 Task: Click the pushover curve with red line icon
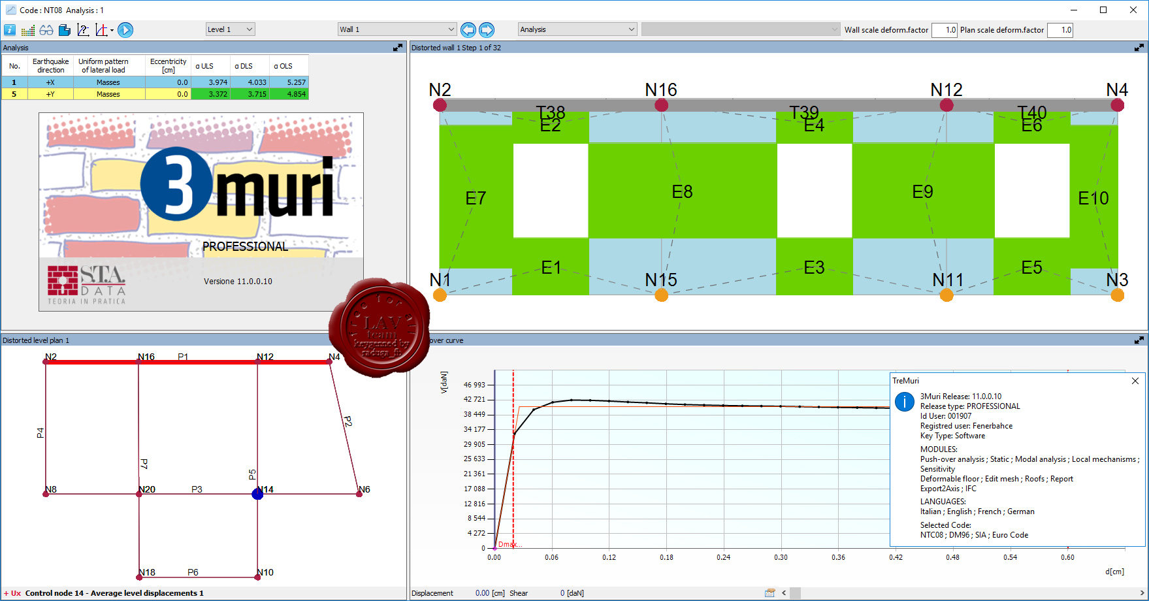(x=101, y=30)
